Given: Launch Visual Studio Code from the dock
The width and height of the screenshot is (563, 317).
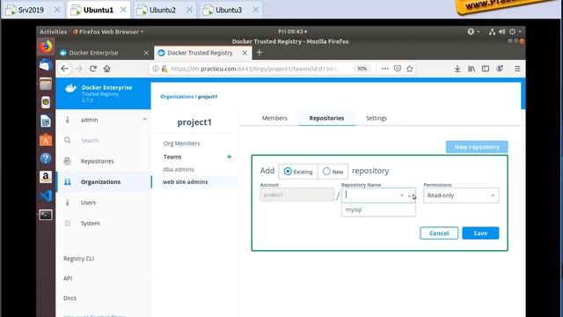Looking at the screenshot, I should (46, 195).
